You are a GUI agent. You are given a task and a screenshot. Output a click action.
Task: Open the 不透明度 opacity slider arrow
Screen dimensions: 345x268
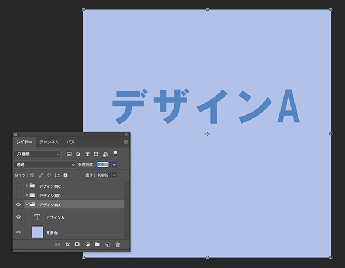click(x=114, y=164)
